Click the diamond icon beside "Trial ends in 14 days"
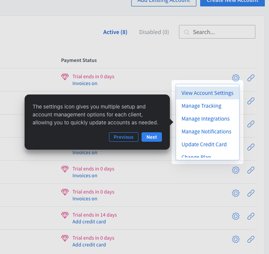 pyautogui.click(x=65, y=215)
